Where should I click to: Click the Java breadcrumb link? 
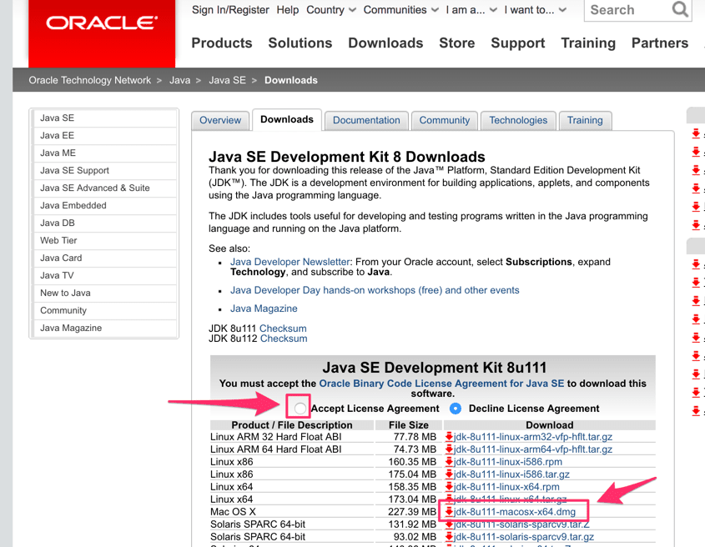pyautogui.click(x=180, y=80)
